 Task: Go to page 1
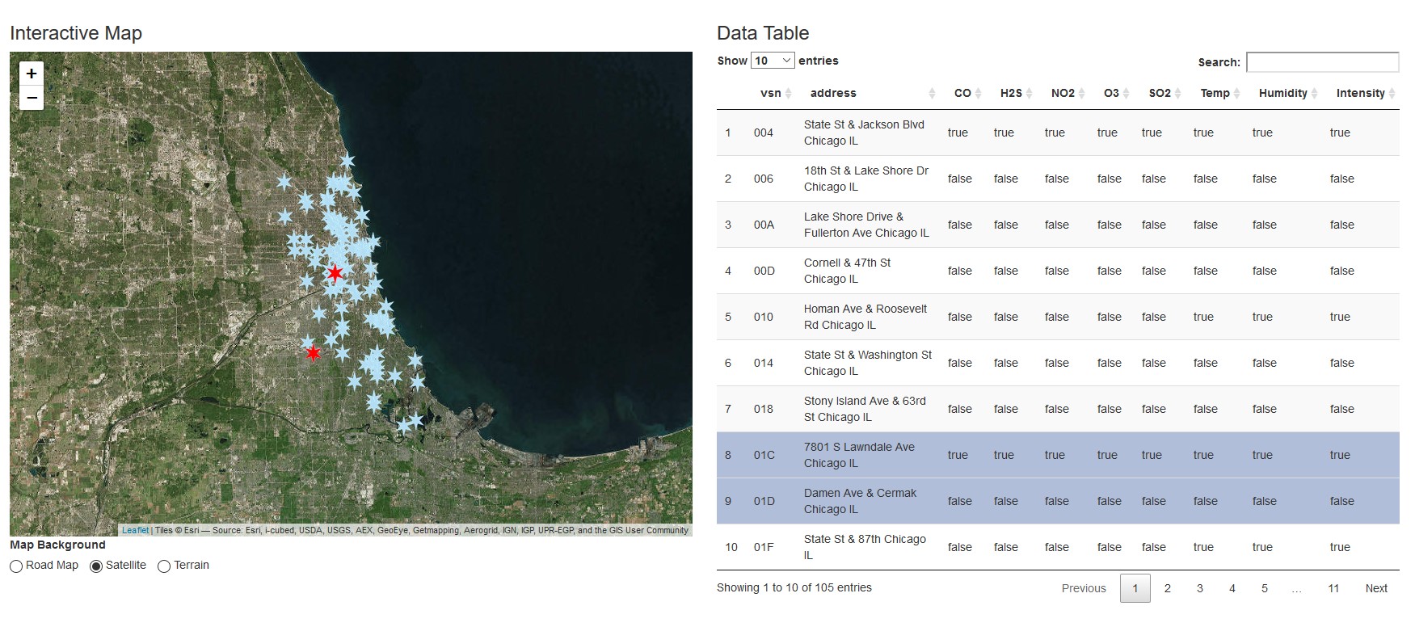(1135, 588)
